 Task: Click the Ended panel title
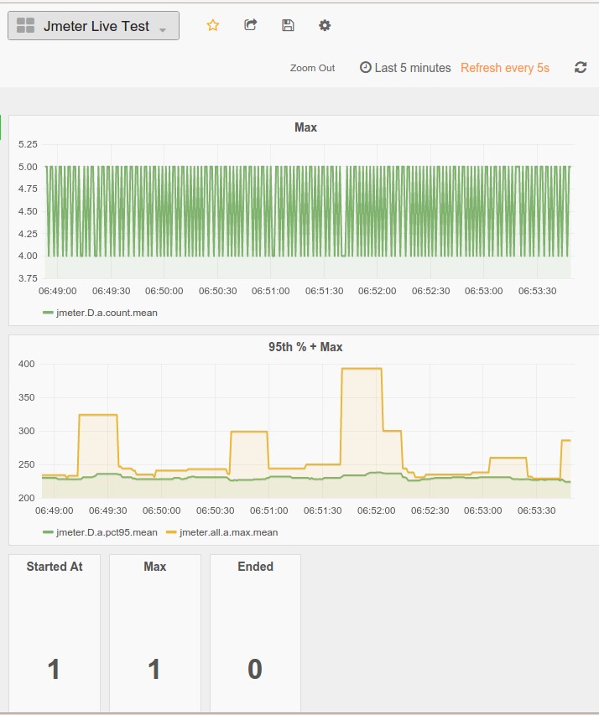[255, 567]
